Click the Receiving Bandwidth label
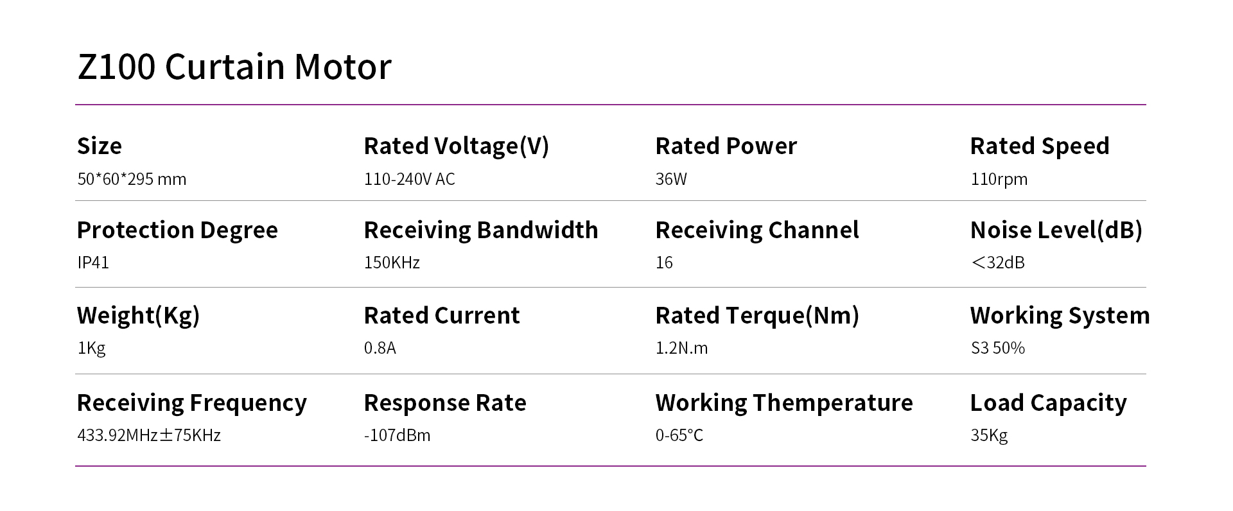The height and width of the screenshot is (511, 1233). [480, 230]
